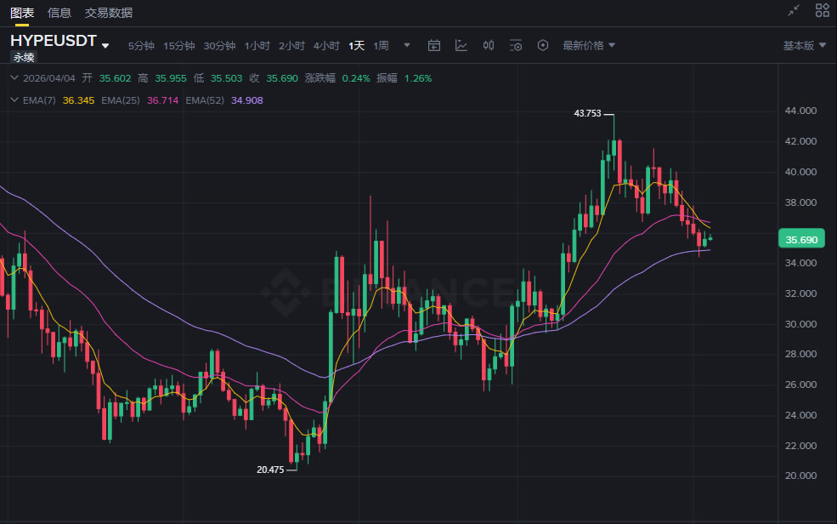Toggle EMA(25) indicator visibility
The width and height of the screenshot is (837, 524).
coord(119,100)
